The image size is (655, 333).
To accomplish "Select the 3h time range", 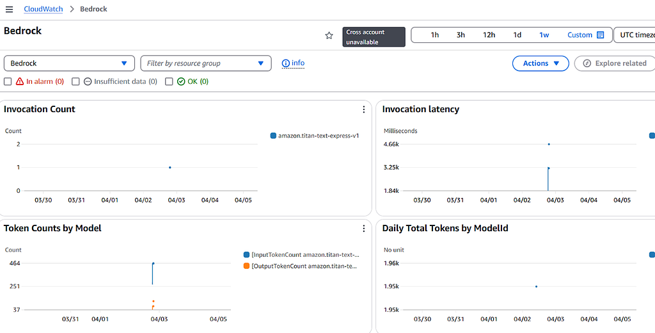I will point(461,35).
